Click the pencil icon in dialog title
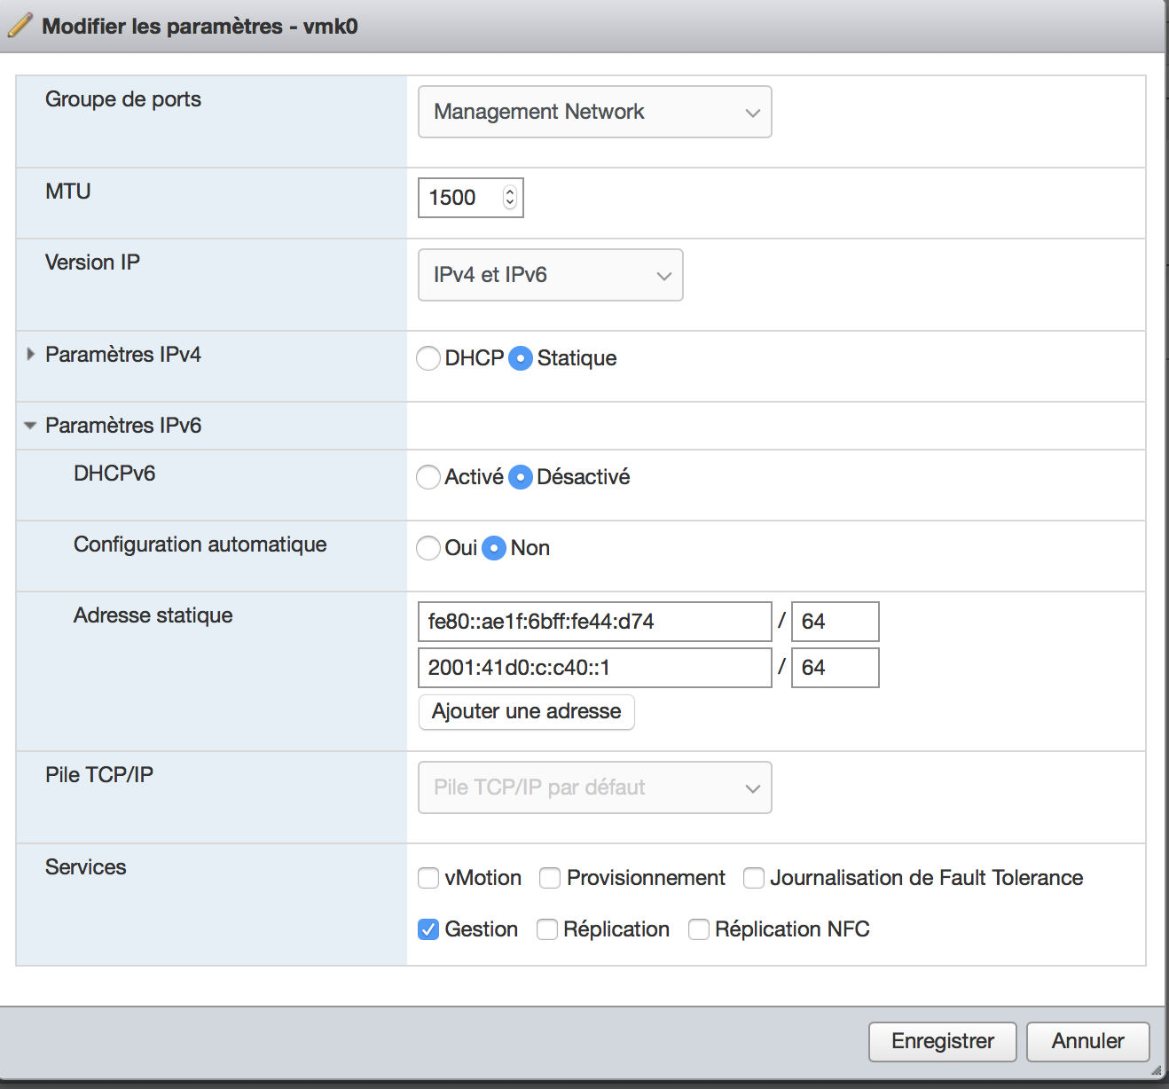The image size is (1169, 1089). [x=20, y=26]
